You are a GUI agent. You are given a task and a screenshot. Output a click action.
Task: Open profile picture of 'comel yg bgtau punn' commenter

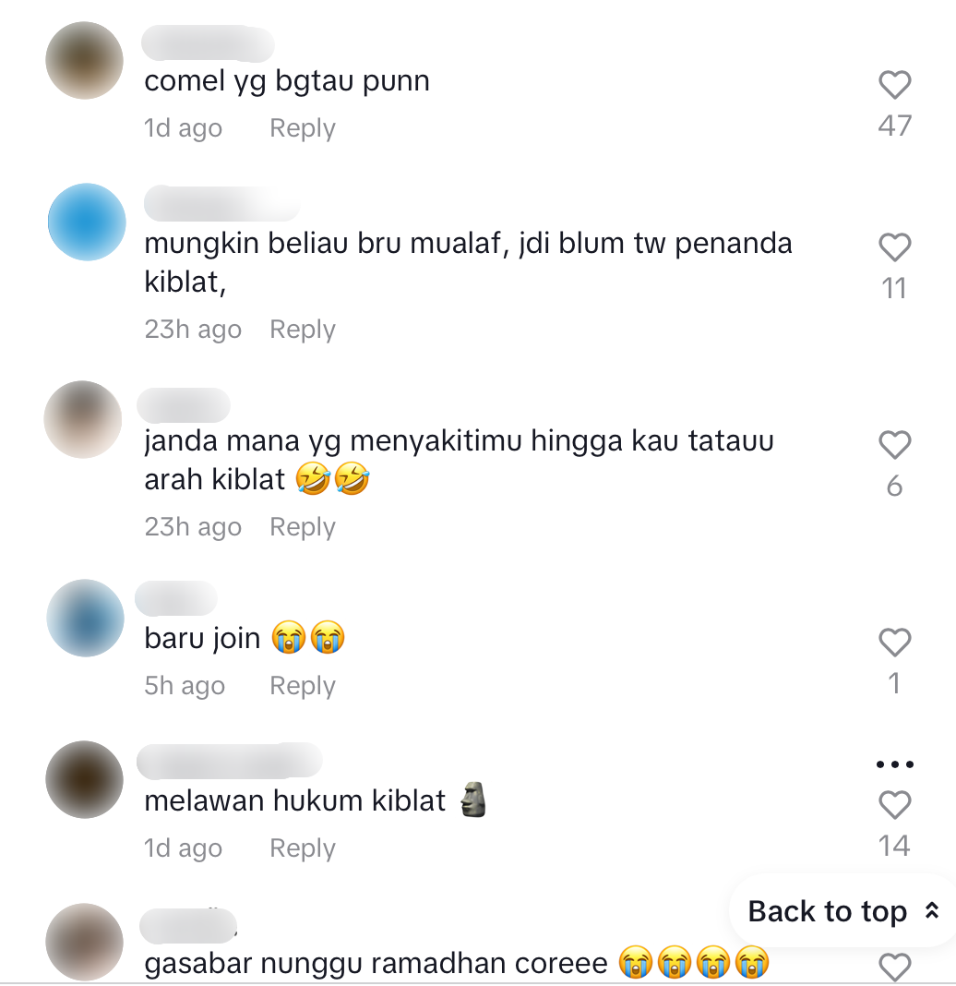click(84, 60)
